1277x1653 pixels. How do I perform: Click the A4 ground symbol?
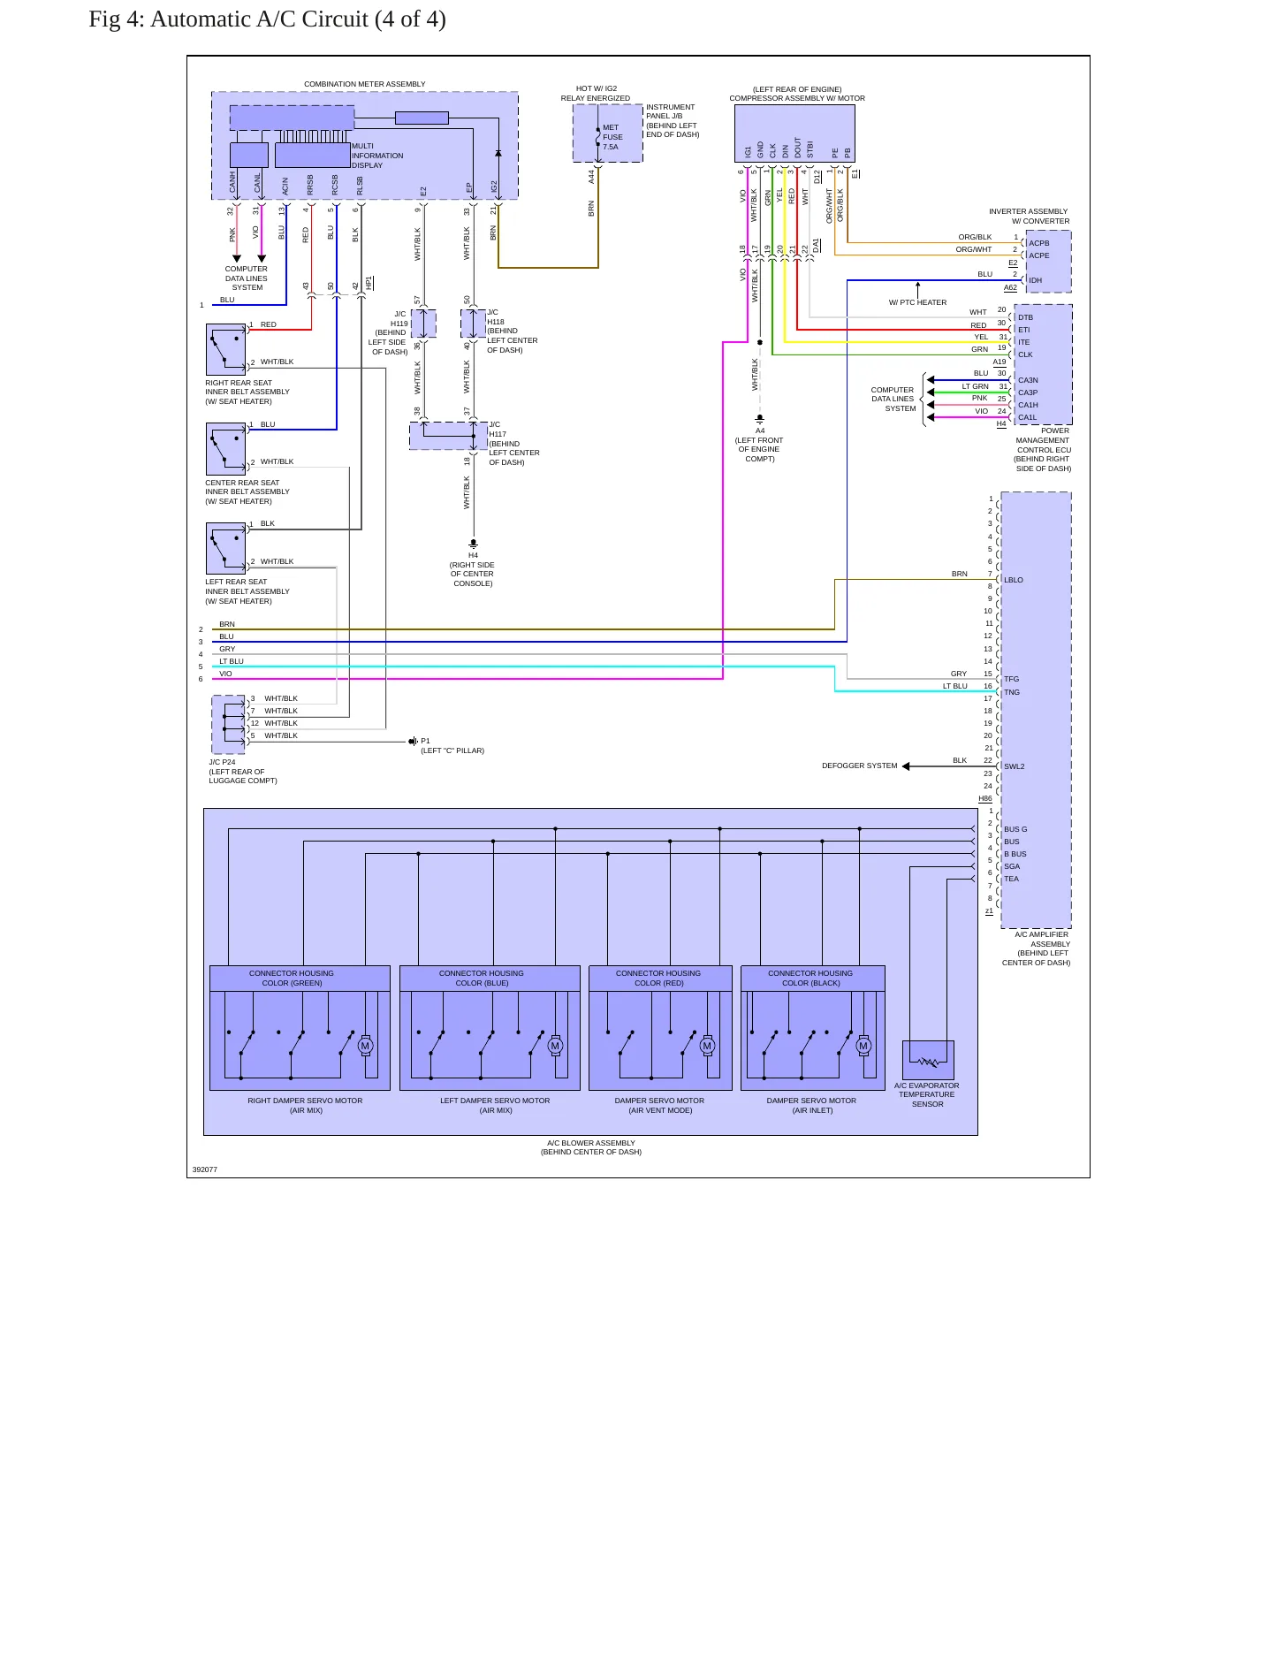coord(759,419)
